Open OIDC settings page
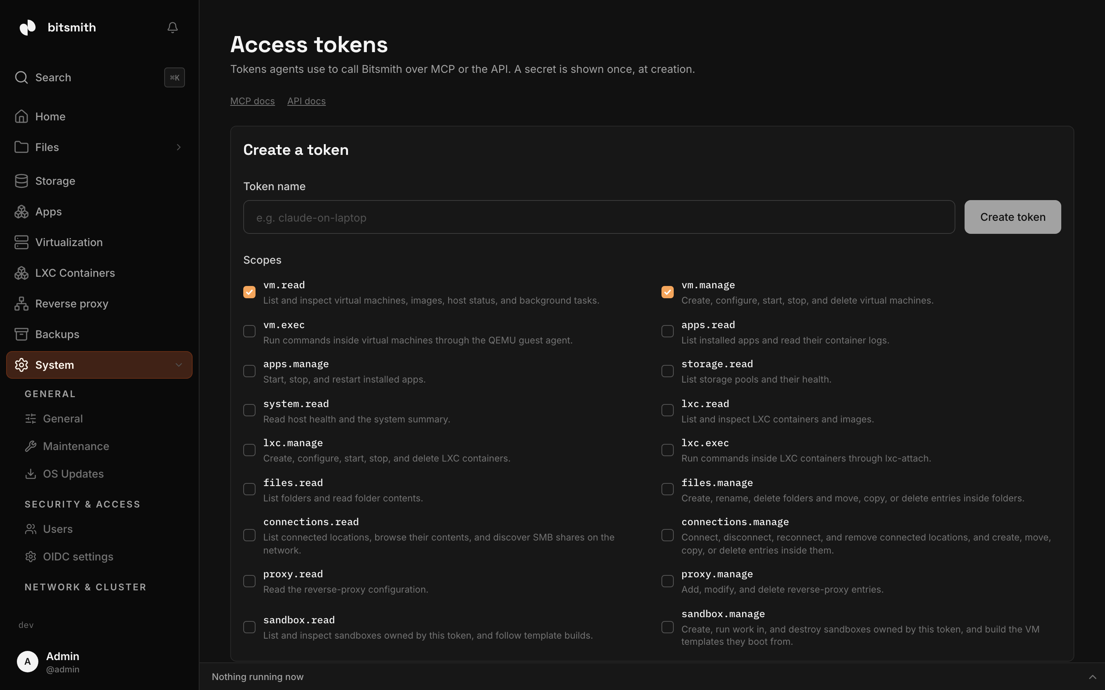This screenshot has width=1105, height=690. tap(104, 557)
